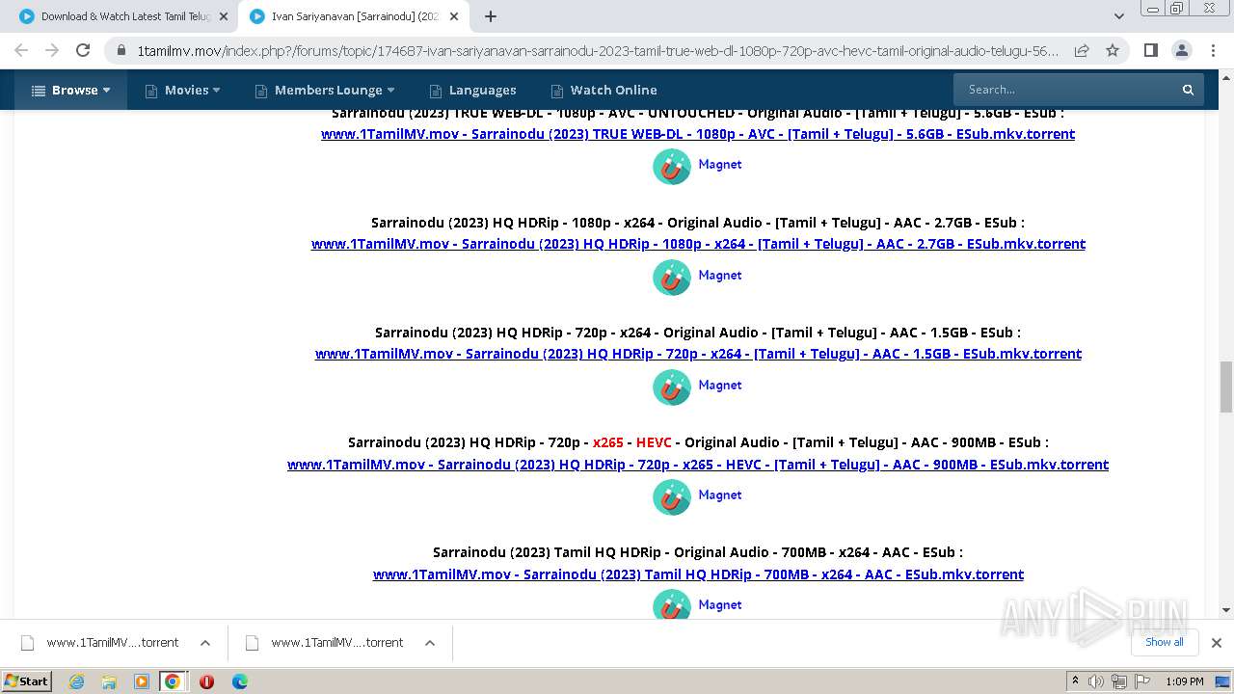Viewport: 1234px width, 694px height.
Task: Click the magnet icon under 1080p 2.7GB torrent
Action: [672, 277]
